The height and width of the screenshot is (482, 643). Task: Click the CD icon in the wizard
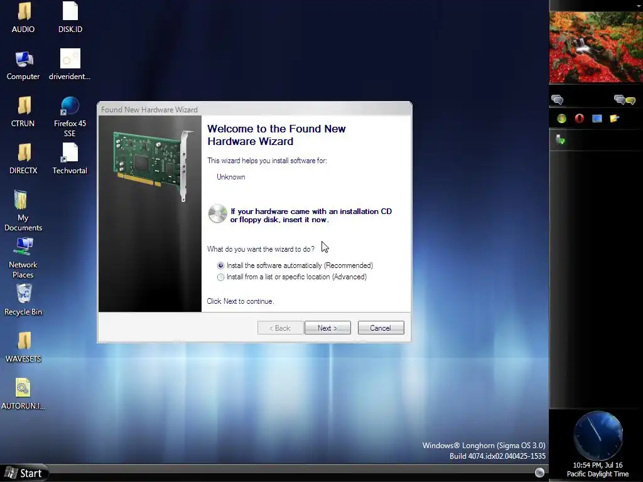point(217,213)
